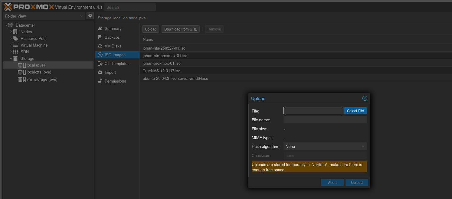452x199 pixels.
Task: Expand the SDN tree folder
Action: [11, 52]
